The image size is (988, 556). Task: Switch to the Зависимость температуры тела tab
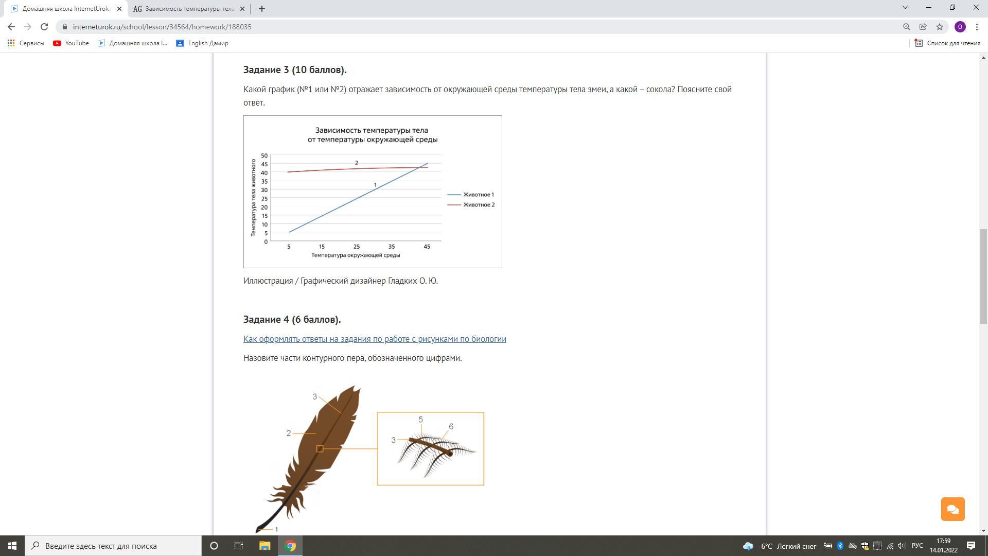[188, 9]
